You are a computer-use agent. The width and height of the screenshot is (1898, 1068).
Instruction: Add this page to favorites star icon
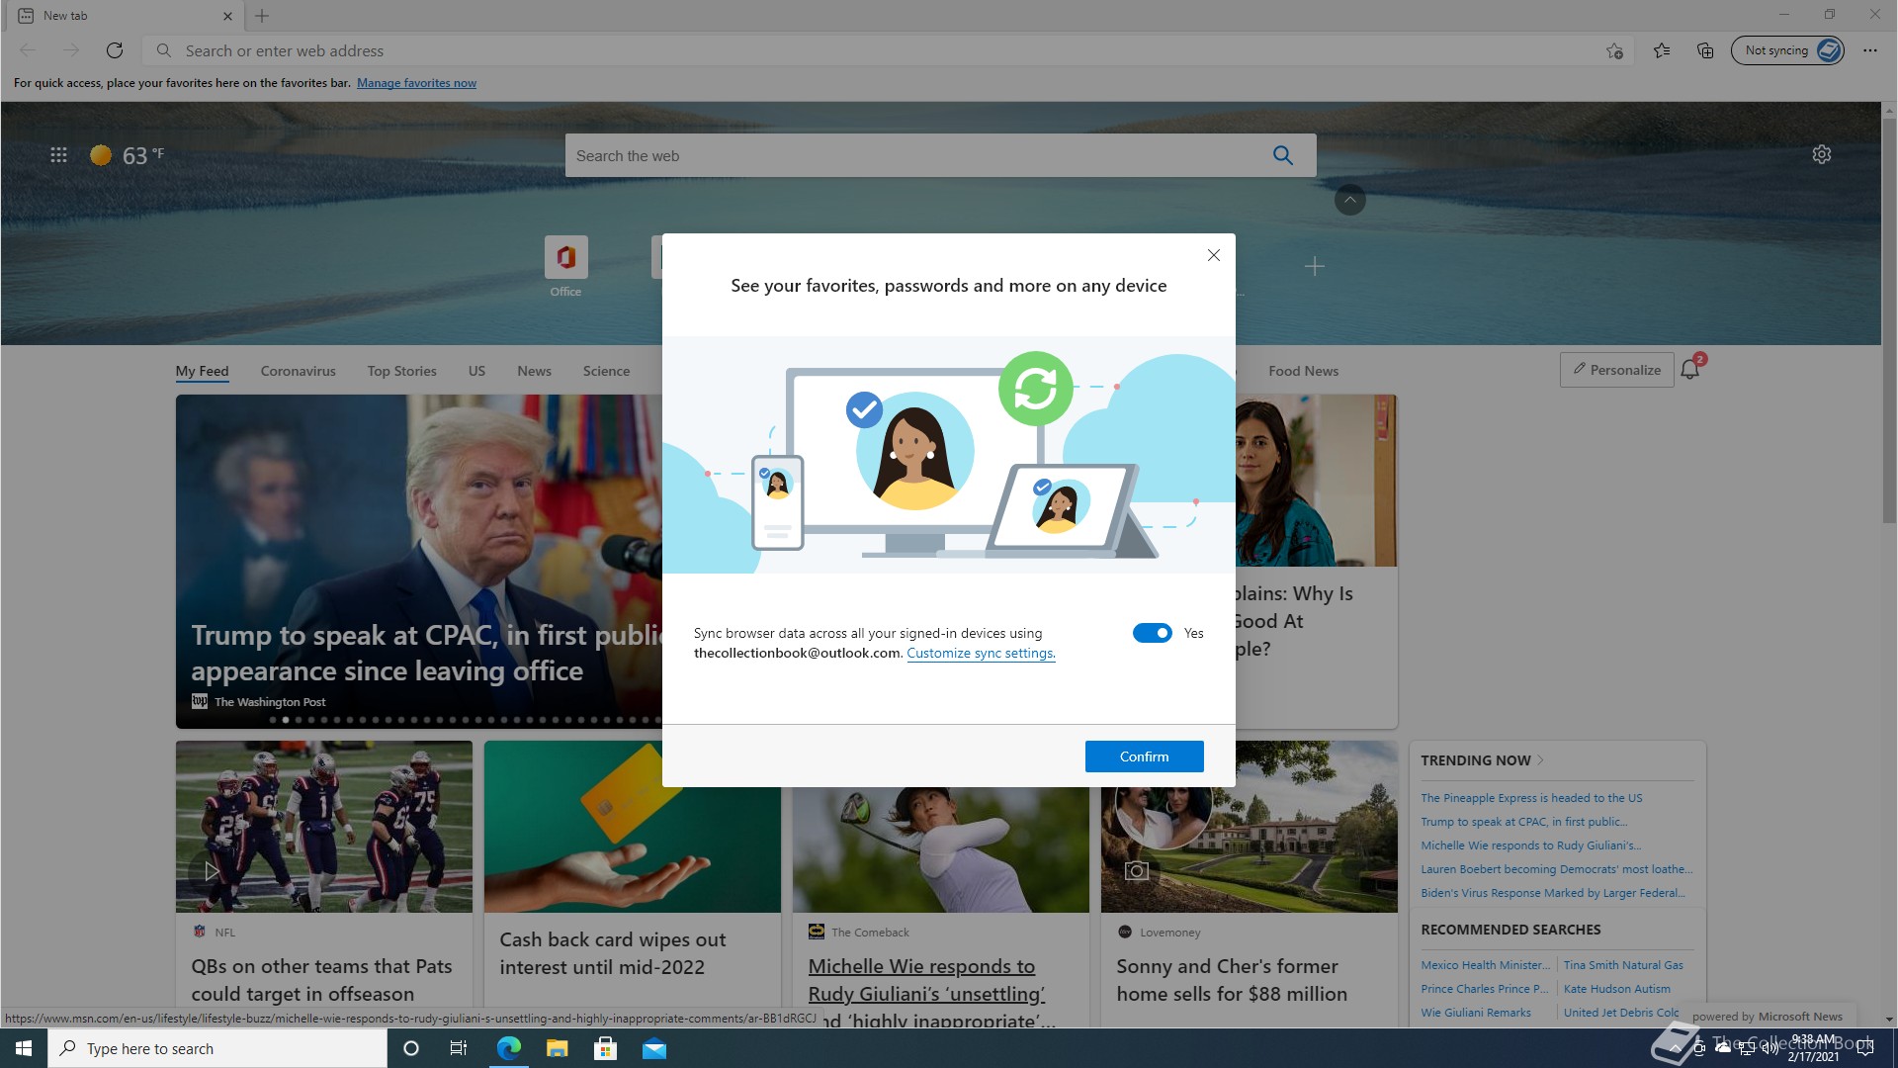click(x=1614, y=50)
